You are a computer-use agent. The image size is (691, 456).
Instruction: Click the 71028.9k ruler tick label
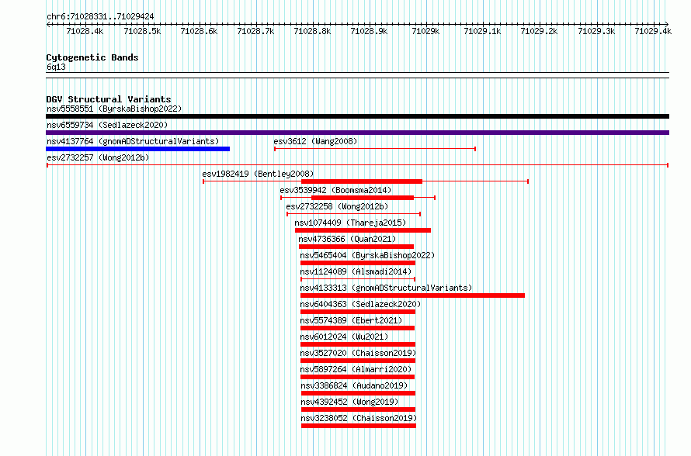[x=369, y=31]
